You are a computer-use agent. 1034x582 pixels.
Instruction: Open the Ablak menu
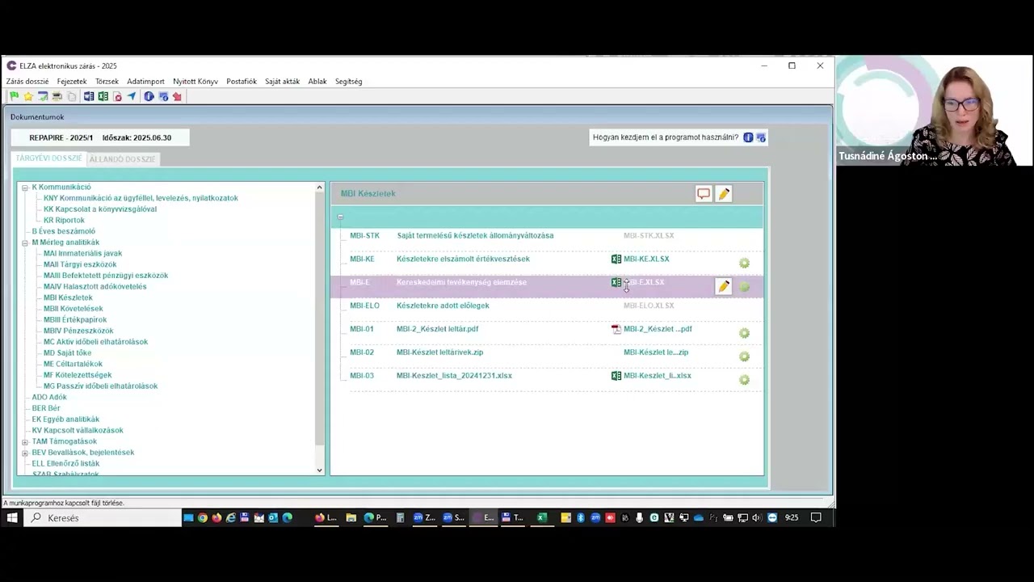[317, 82]
